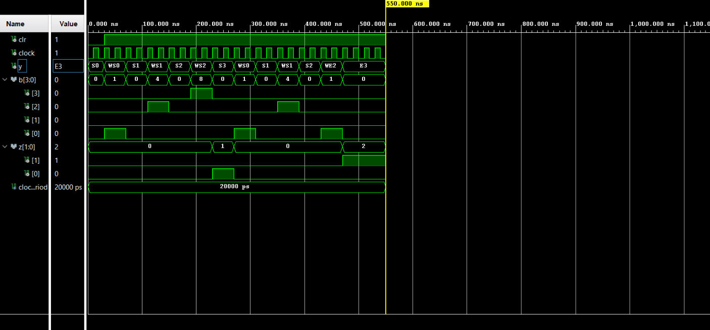The height and width of the screenshot is (330, 710).
Task: Click the Value column header
Action: point(68,24)
